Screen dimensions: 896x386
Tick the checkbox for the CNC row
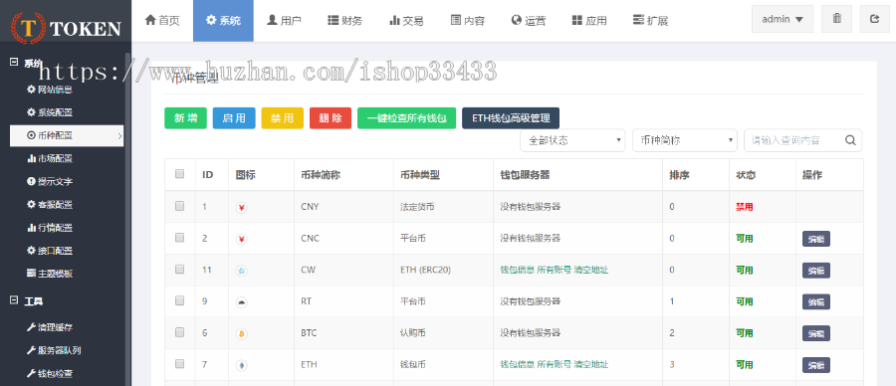[179, 238]
